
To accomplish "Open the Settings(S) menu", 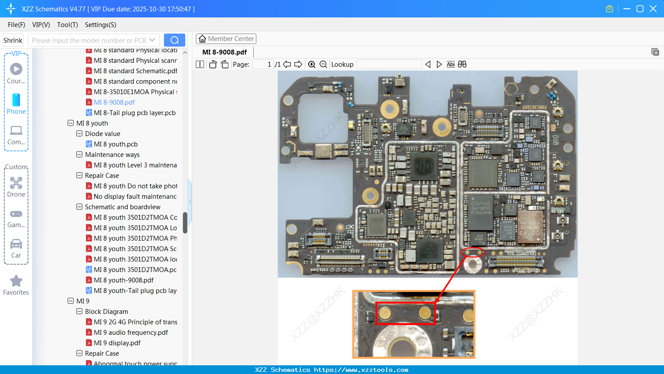I will pos(101,25).
